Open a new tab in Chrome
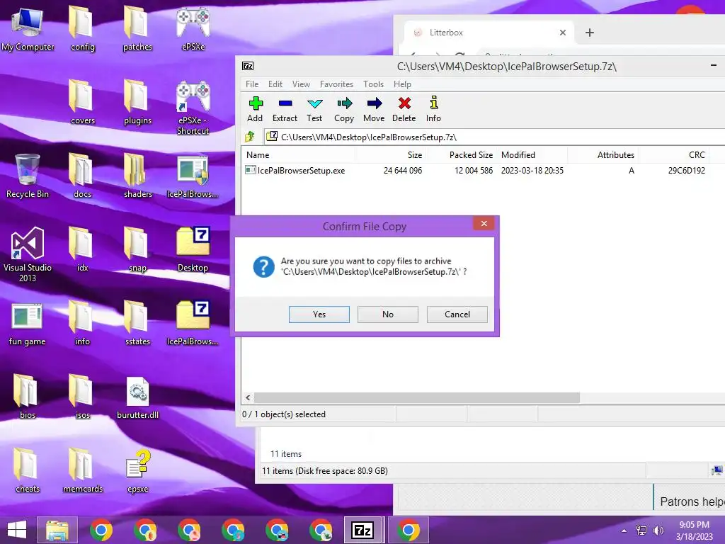 point(590,33)
